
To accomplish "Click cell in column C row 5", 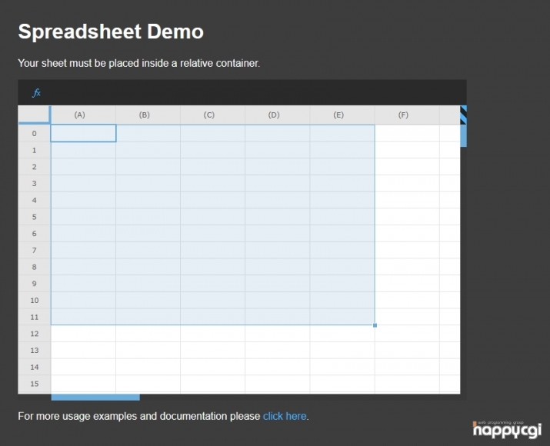I will 212,217.
